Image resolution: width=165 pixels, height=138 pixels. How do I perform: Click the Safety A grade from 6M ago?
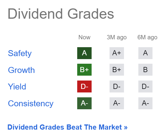145,53
